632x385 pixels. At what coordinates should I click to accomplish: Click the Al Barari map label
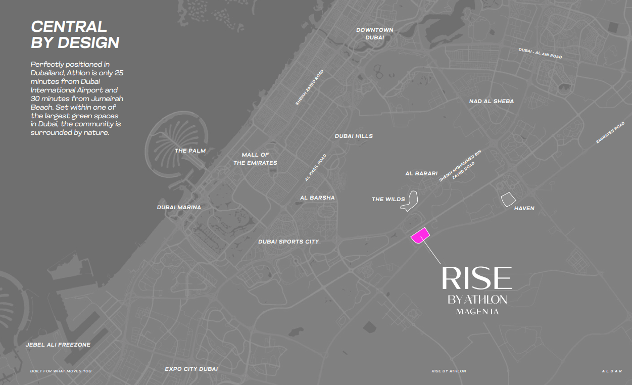click(x=421, y=174)
